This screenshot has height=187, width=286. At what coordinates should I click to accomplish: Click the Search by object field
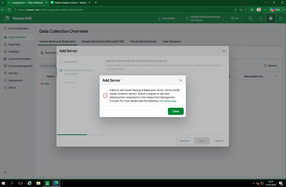[48, 66]
